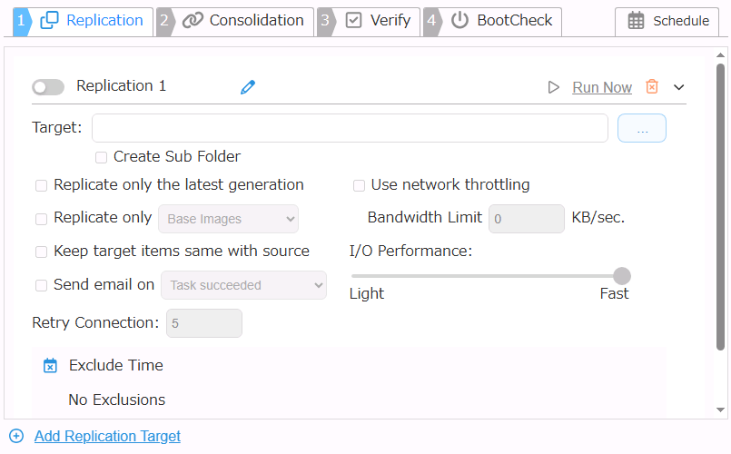Open the Replication tab
The height and width of the screenshot is (454, 731).
tap(94, 20)
